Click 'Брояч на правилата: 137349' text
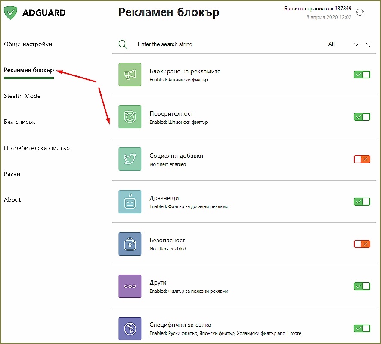The width and height of the screenshot is (381, 344). click(318, 9)
